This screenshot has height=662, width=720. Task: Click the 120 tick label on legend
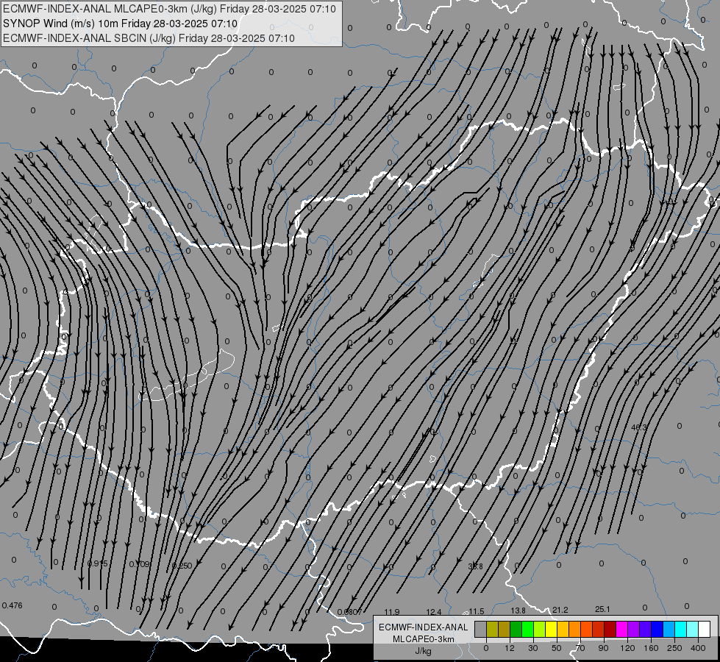click(627, 648)
